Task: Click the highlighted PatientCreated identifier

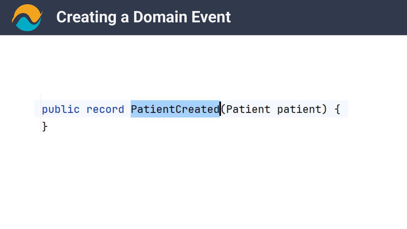Action: tap(175, 109)
